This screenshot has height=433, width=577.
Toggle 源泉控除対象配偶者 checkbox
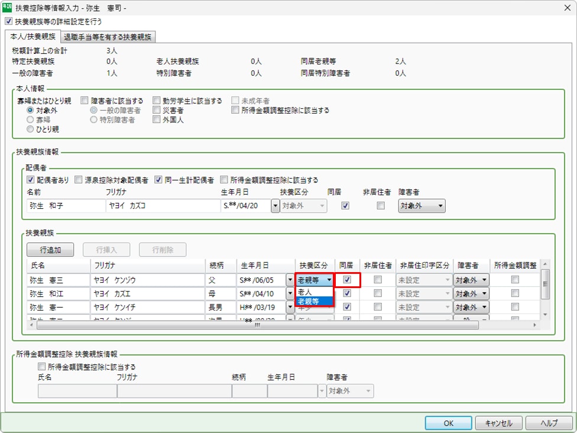pyautogui.click(x=79, y=180)
